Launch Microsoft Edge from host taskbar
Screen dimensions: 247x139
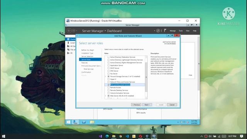[x=107, y=136]
